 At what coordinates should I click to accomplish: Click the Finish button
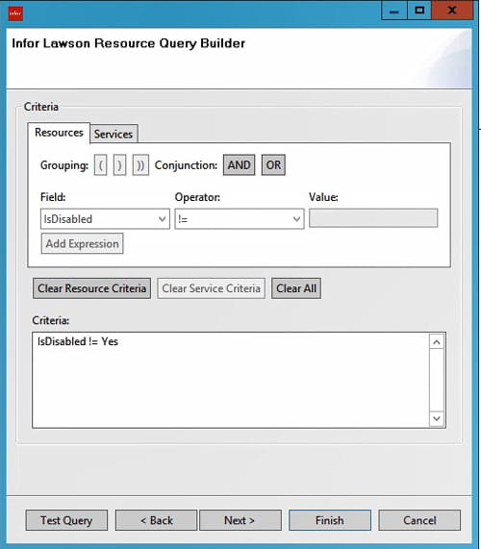coord(330,520)
